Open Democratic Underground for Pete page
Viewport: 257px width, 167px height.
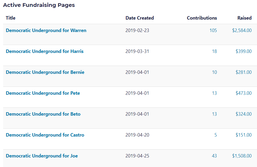(43, 93)
